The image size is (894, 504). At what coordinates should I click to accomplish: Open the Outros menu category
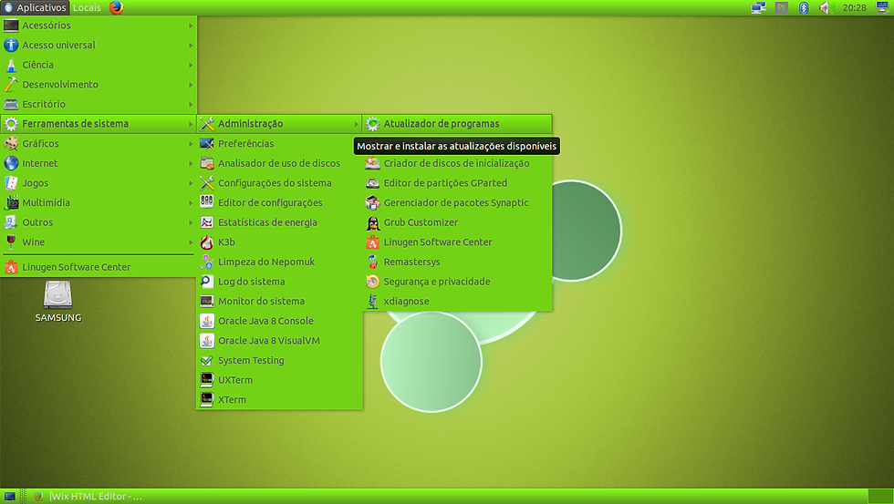click(x=99, y=222)
